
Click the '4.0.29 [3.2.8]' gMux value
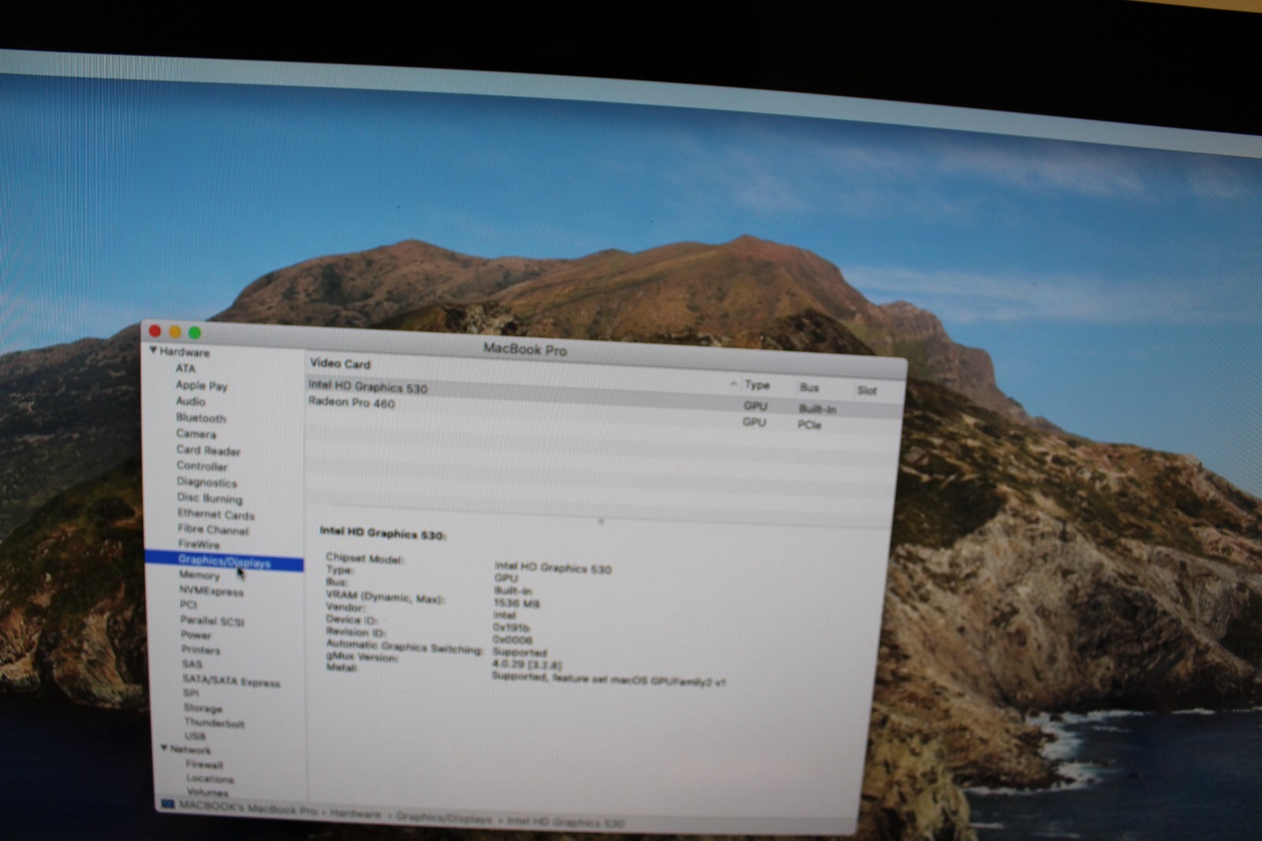point(526,664)
